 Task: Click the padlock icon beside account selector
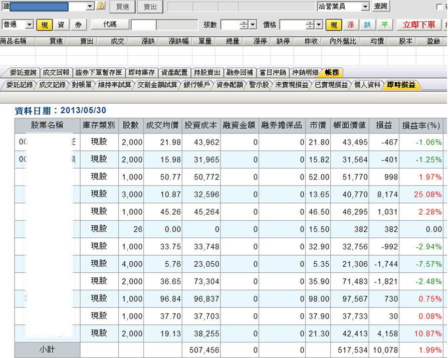[101, 6]
